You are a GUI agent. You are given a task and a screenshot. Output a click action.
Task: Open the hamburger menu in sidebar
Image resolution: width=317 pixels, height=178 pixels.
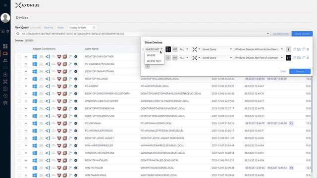click(5, 5)
